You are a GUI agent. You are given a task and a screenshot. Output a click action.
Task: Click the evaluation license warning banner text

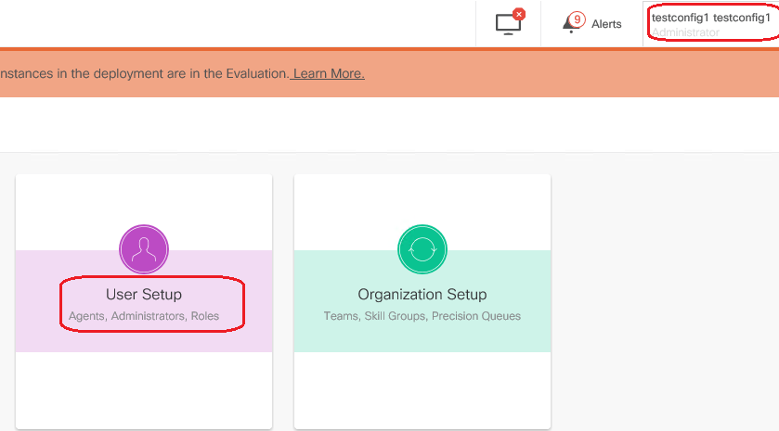145,73
